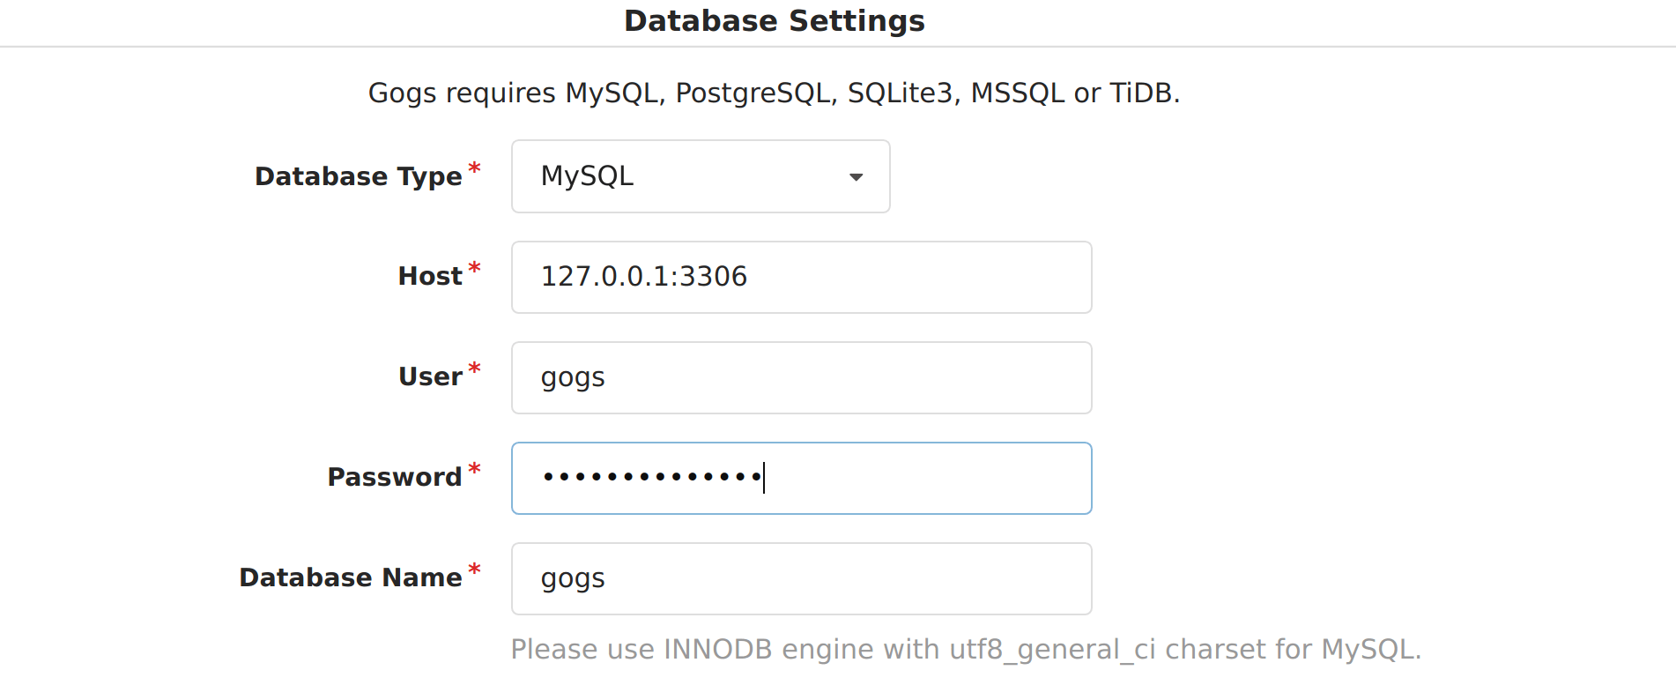Click the Host label
This screenshot has height=700, width=1676.
[429, 276]
